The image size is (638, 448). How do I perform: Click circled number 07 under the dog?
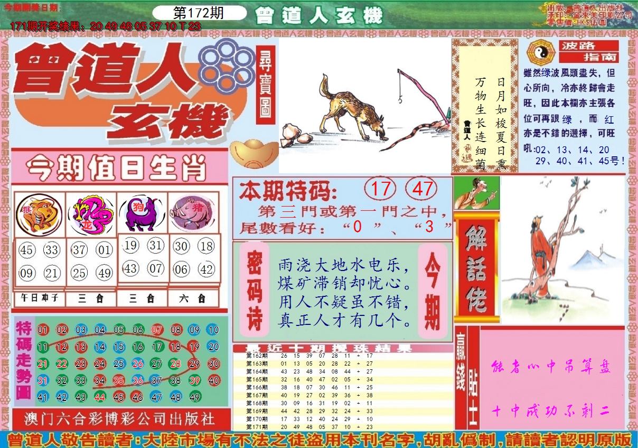pyautogui.click(x=156, y=268)
